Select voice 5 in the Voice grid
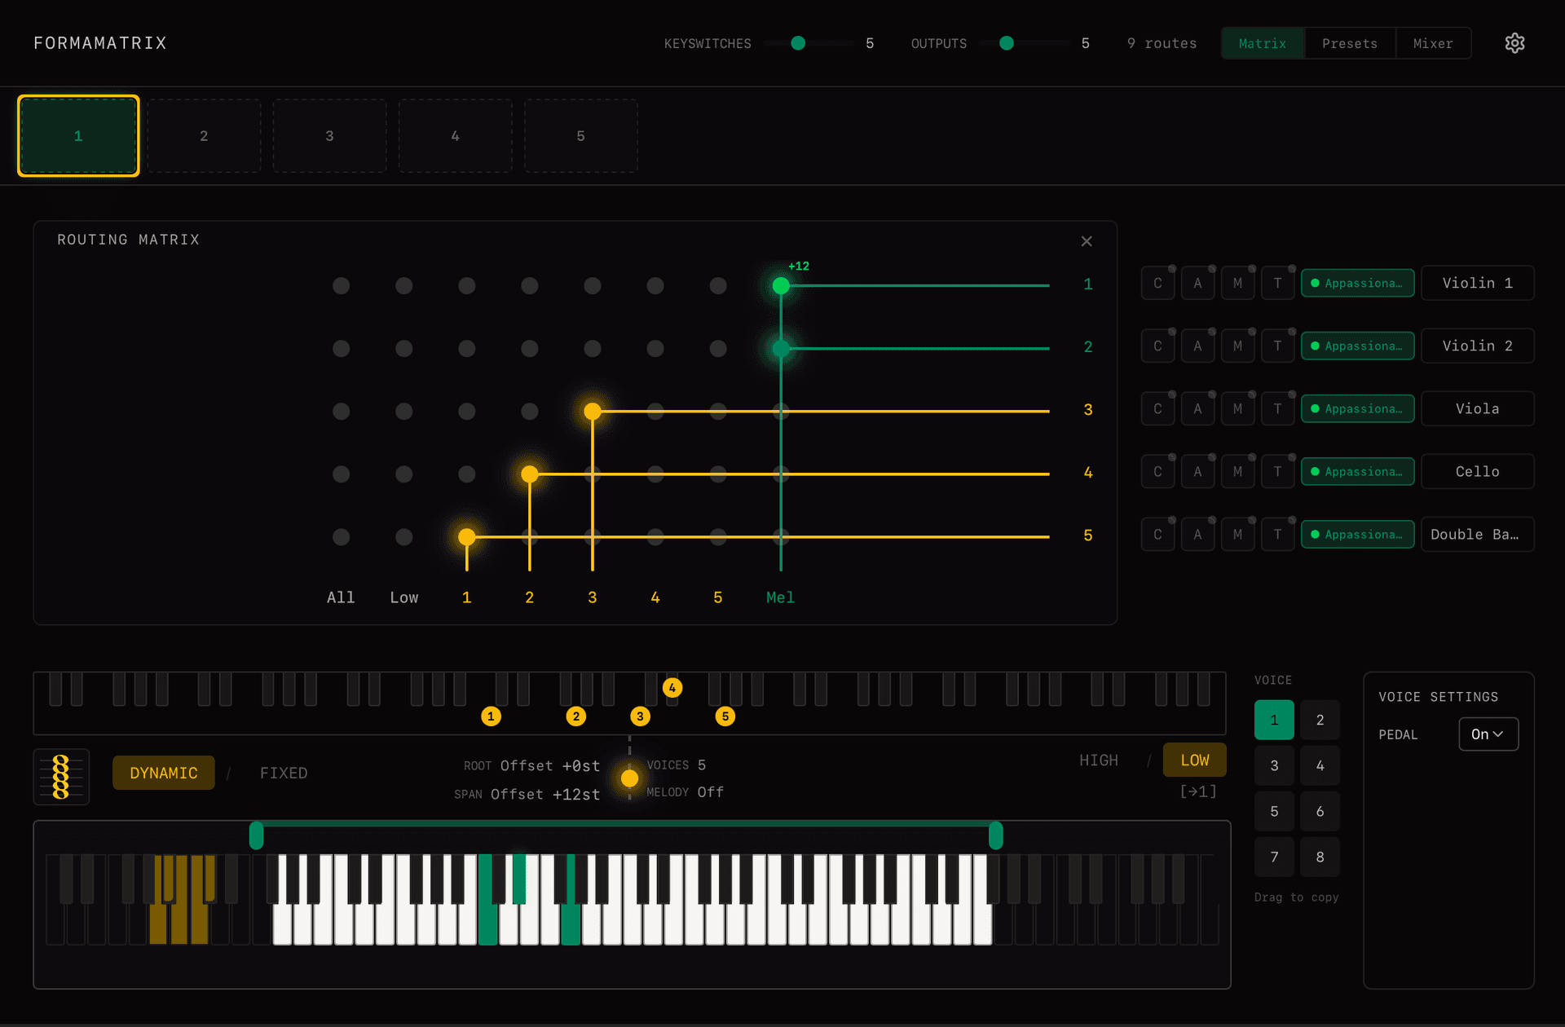This screenshot has height=1027, width=1565. 1274,811
